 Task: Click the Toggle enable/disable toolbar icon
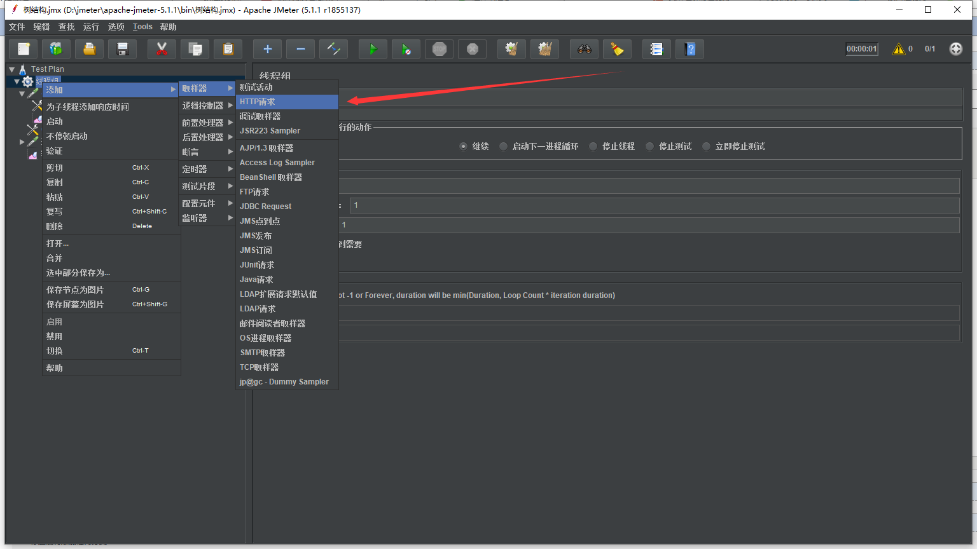[333, 49]
